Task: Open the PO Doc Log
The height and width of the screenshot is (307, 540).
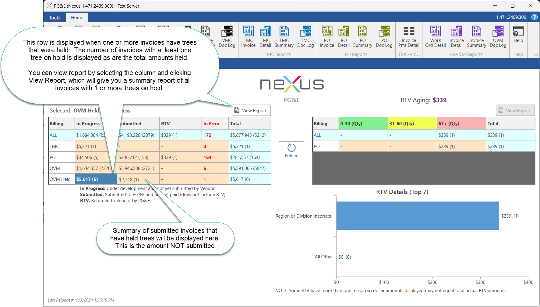Action: 384,36
